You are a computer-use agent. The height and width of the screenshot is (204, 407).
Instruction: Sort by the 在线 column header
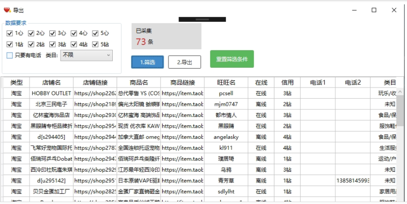pyautogui.click(x=261, y=83)
